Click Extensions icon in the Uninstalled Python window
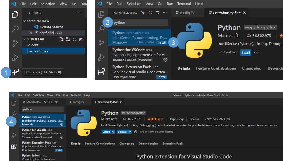 [101, 72]
